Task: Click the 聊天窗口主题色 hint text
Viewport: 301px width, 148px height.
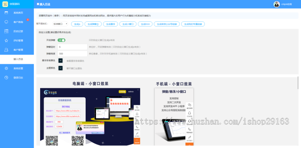Action: pos(74,68)
